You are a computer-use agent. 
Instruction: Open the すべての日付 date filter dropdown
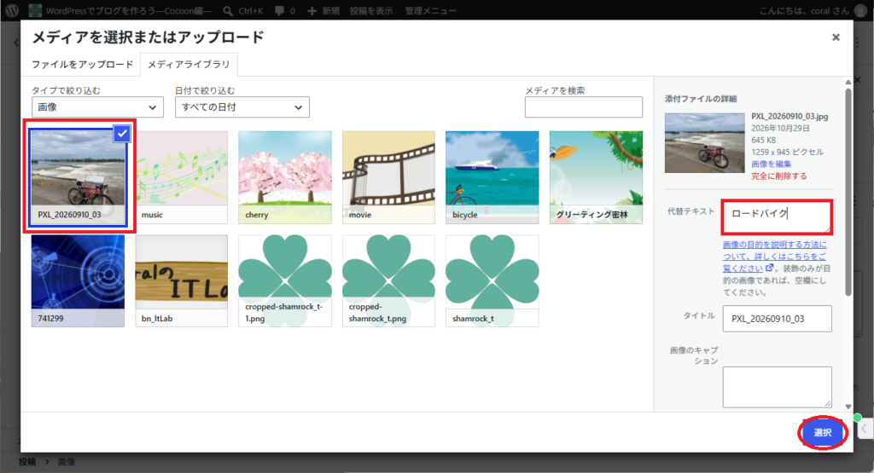[242, 107]
